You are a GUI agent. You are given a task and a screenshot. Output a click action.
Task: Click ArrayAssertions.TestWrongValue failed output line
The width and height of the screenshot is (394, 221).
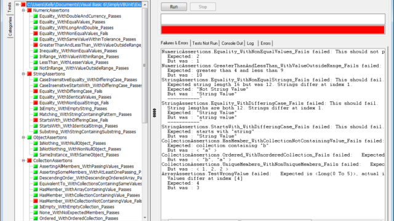coord(273,174)
